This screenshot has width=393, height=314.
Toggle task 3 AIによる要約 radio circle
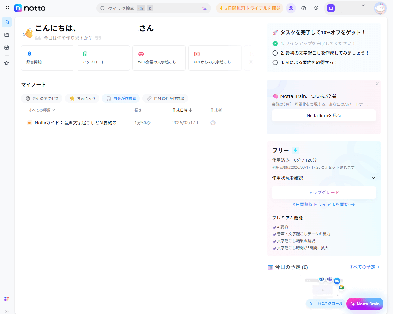click(x=275, y=62)
